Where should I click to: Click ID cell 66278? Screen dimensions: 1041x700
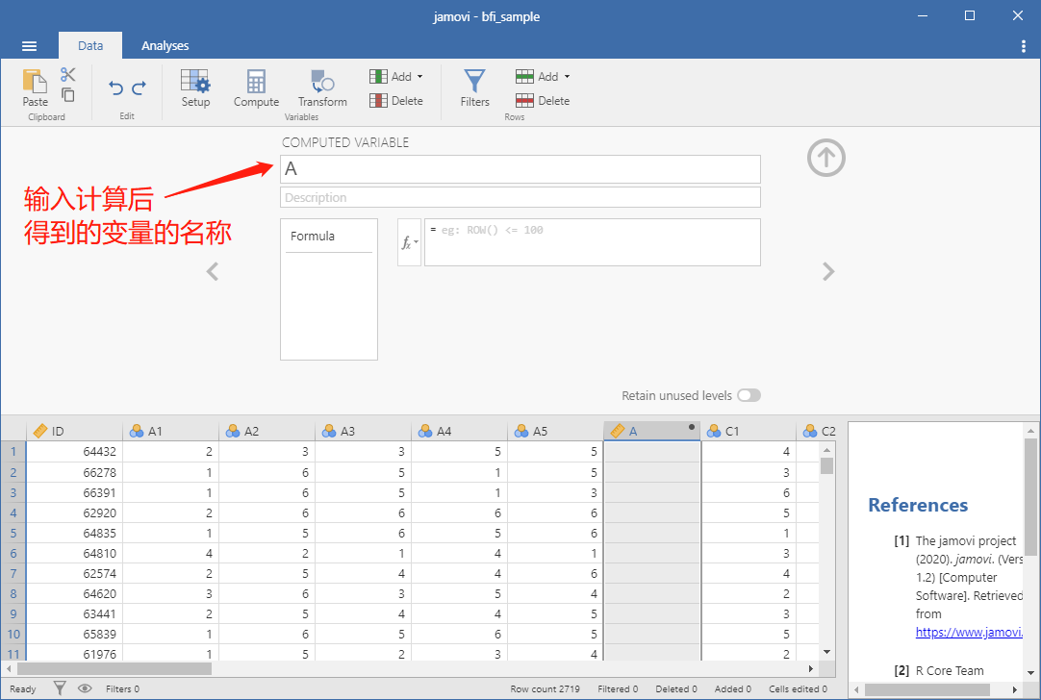pyautogui.click(x=74, y=472)
